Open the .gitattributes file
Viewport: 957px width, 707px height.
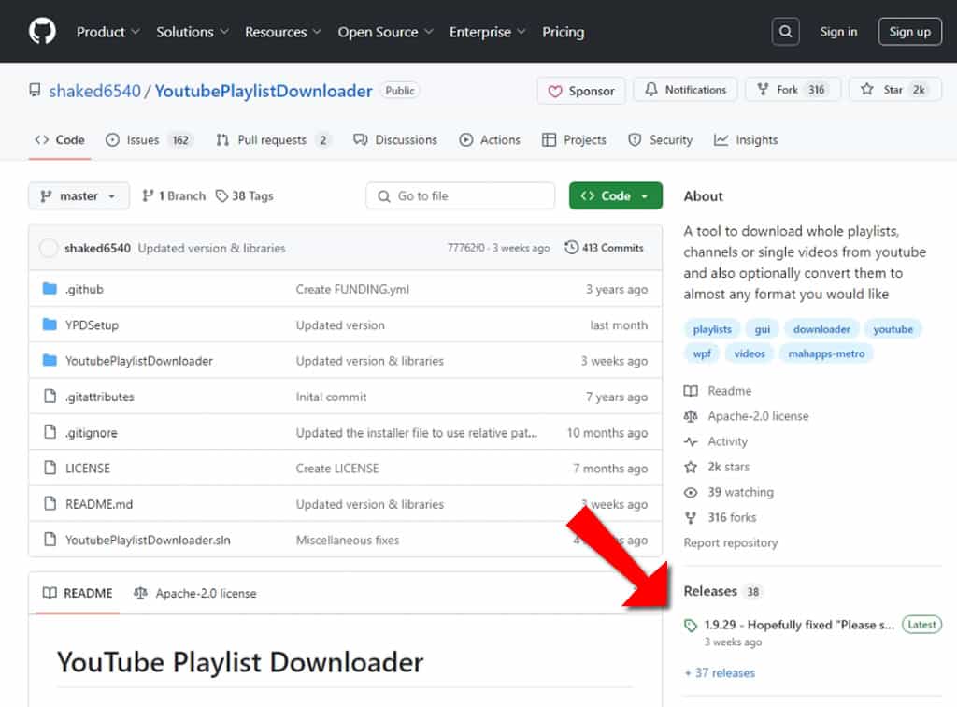(99, 397)
